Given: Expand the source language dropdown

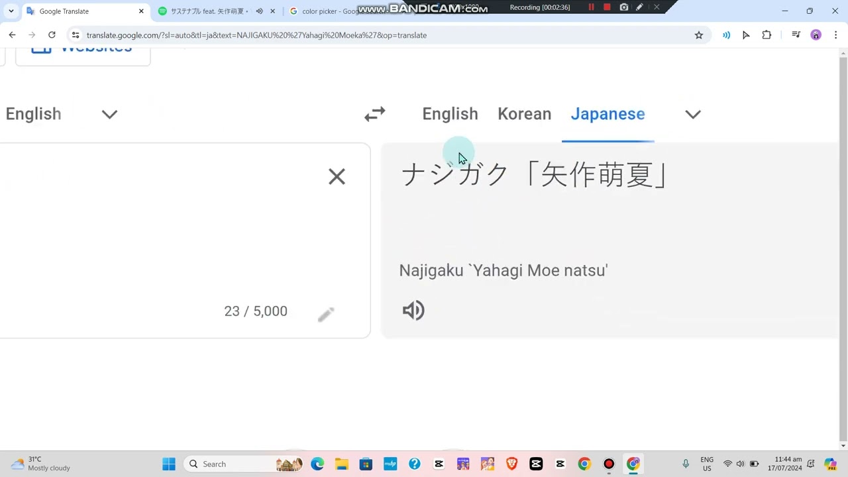Looking at the screenshot, I should pos(109,114).
